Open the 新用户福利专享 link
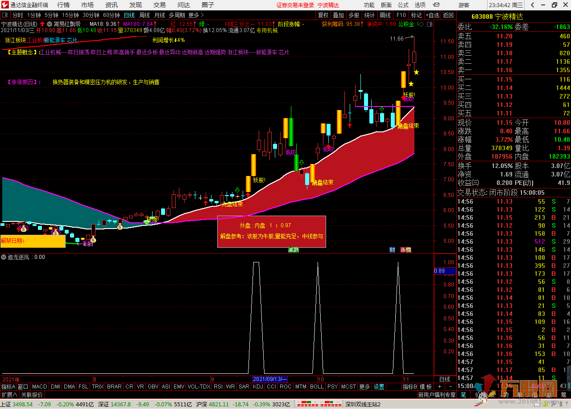The height and width of the screenshot is (409, 571). 437,395
